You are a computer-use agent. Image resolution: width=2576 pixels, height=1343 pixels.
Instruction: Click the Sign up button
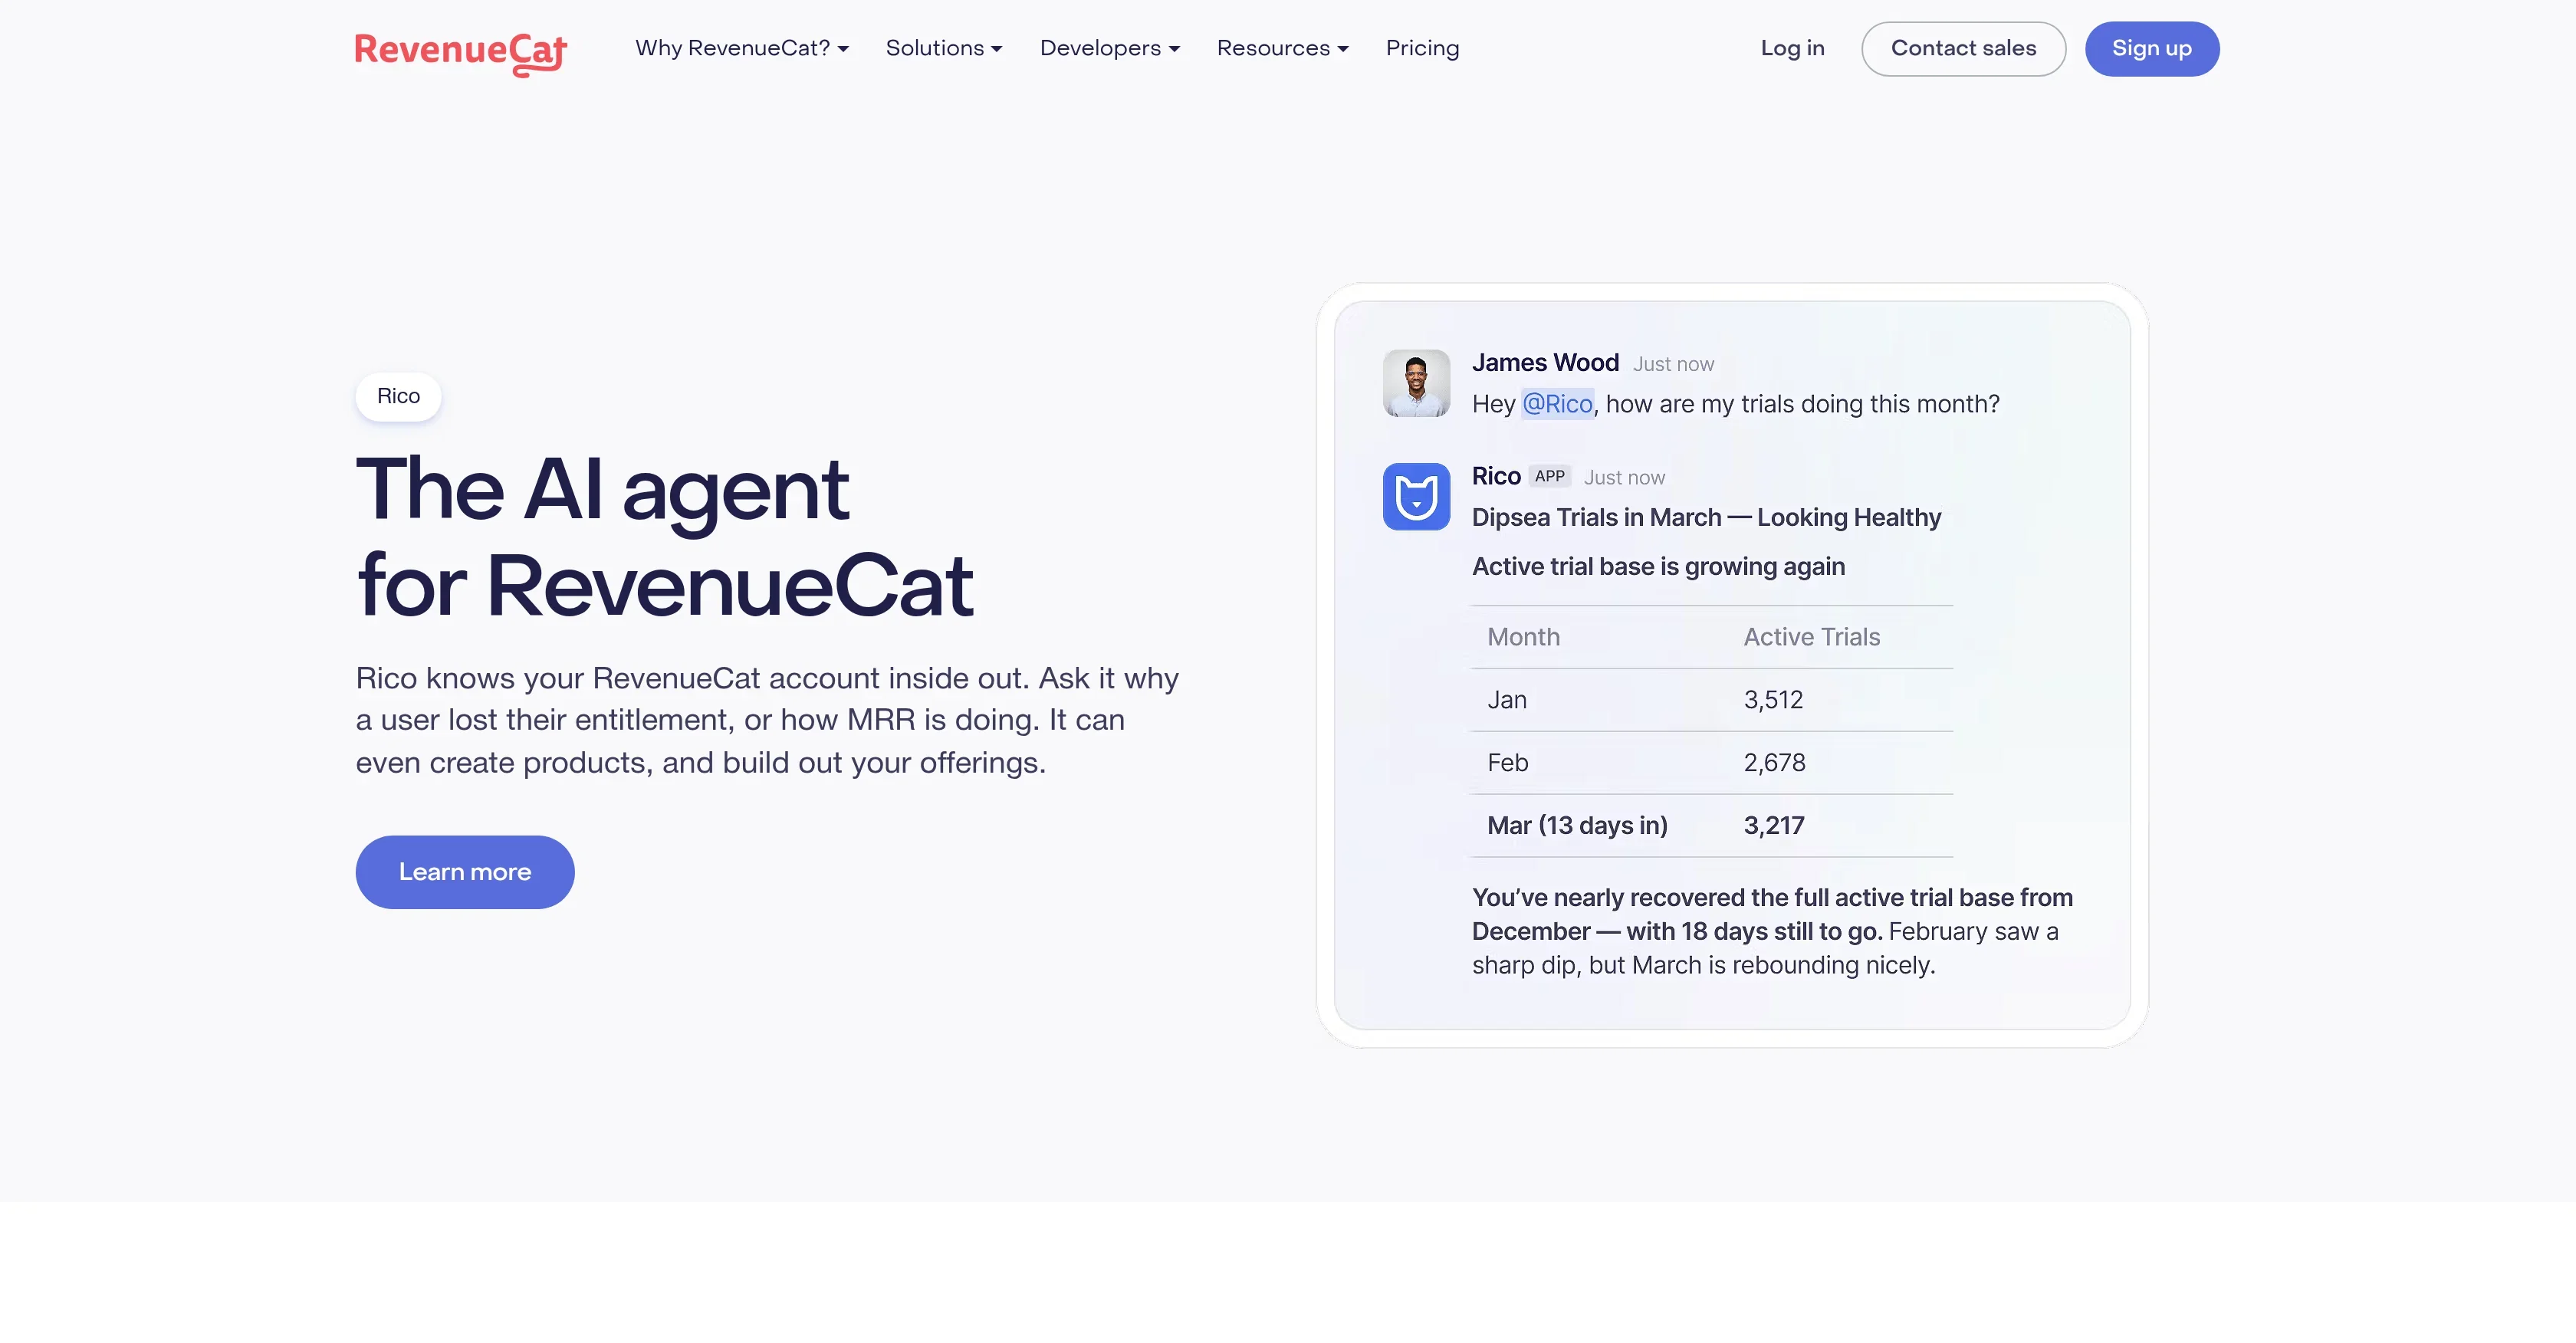tap(2151, 48)
